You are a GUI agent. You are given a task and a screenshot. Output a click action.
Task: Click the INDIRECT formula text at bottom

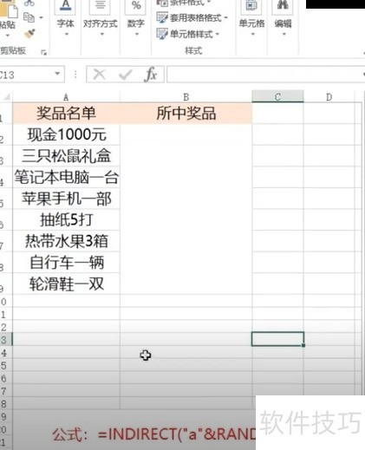(x=154, y=434)
